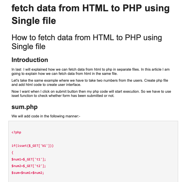Click the '<?php' opening tag in code block
Image resolution: width=181 pixels, height=182 pixels.
16,132
